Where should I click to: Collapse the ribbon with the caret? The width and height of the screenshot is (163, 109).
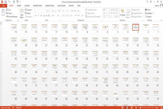tap(161, 20)
